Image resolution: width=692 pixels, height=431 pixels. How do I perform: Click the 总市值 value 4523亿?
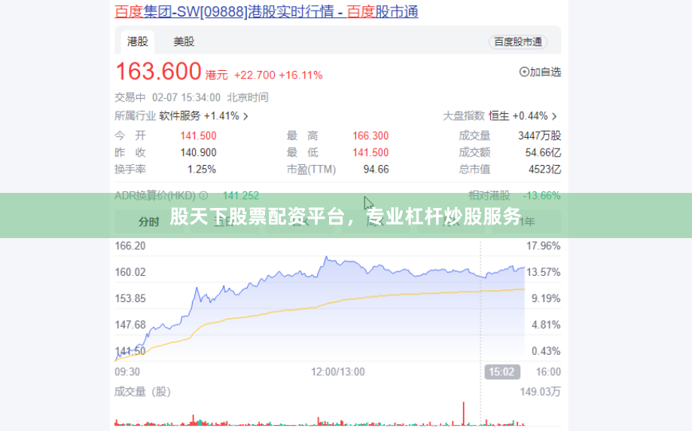click(544, 169)
